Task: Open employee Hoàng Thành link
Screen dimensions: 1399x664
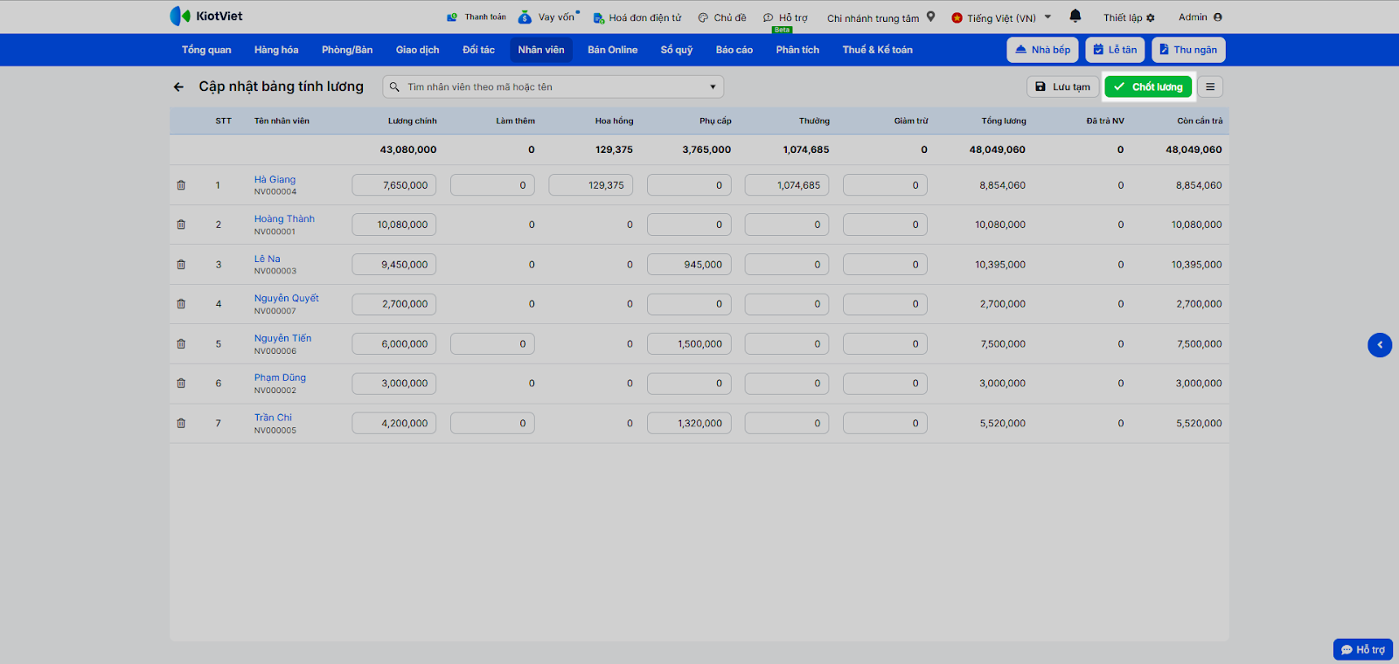Action: (x=284, y=219)
